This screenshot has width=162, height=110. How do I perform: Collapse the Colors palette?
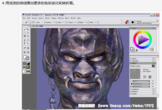pyautogui.click(x=131, y=28)
